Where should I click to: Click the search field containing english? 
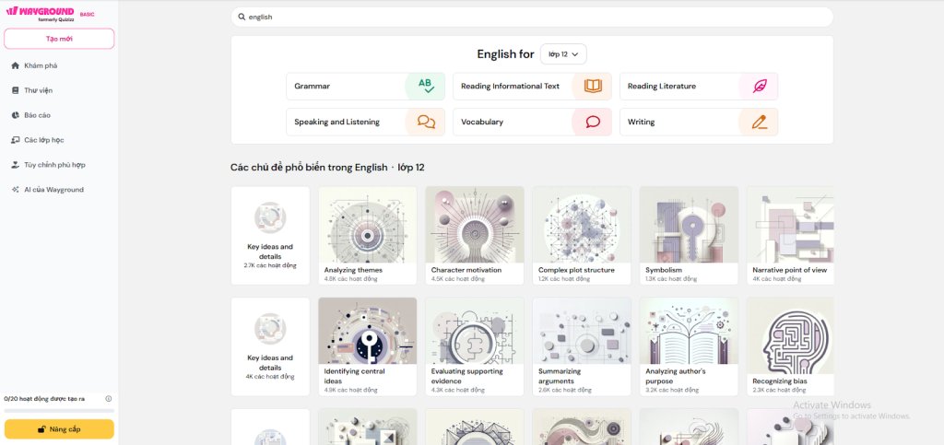coord(535,17)
